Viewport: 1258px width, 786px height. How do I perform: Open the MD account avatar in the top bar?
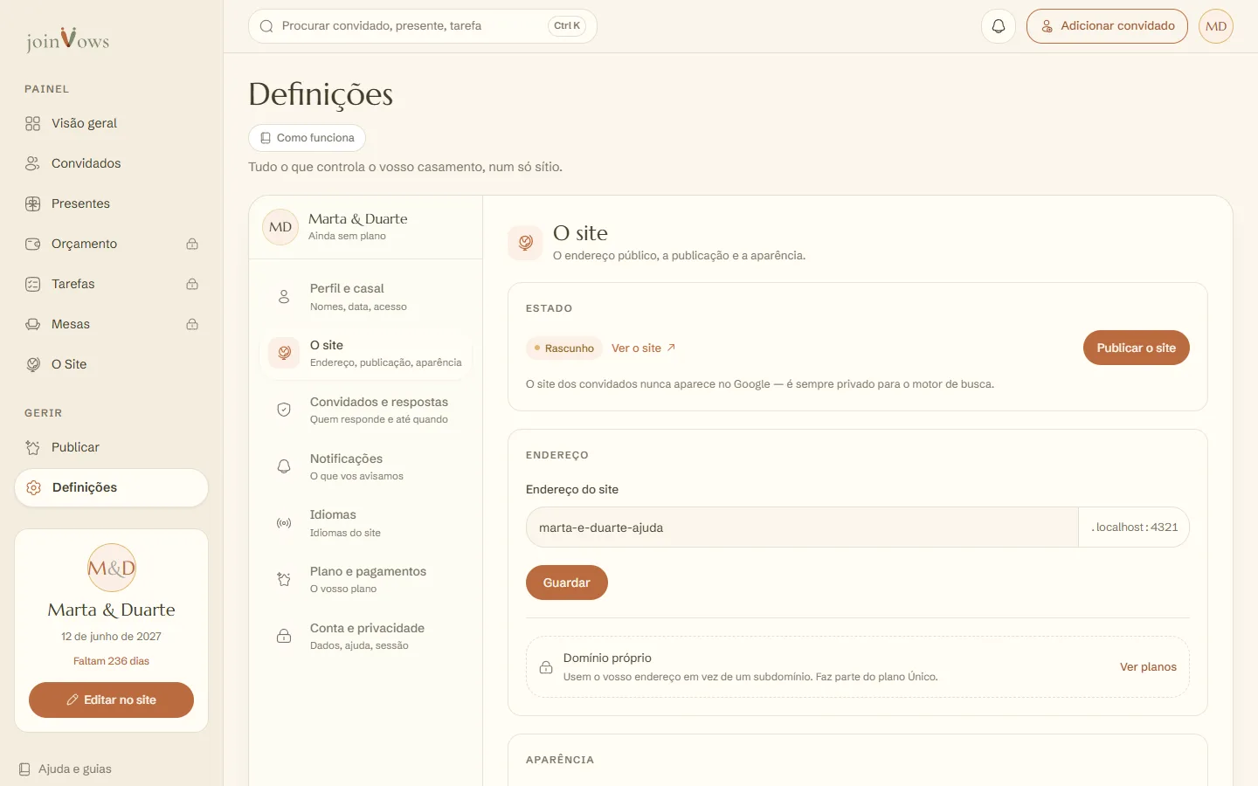tap(1216, 26)
